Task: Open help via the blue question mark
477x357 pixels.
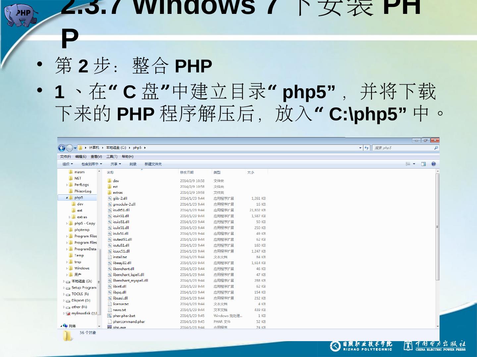Action: (434, 164)
